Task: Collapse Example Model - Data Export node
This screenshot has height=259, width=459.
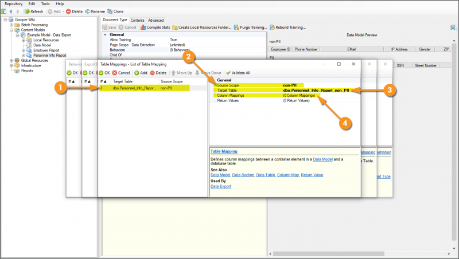Action: pos(17,35)
